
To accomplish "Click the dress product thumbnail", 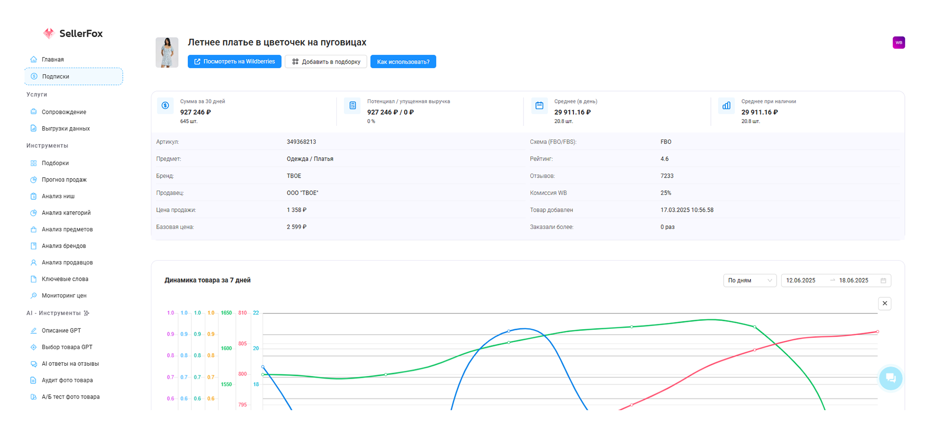I will point(167,52).
